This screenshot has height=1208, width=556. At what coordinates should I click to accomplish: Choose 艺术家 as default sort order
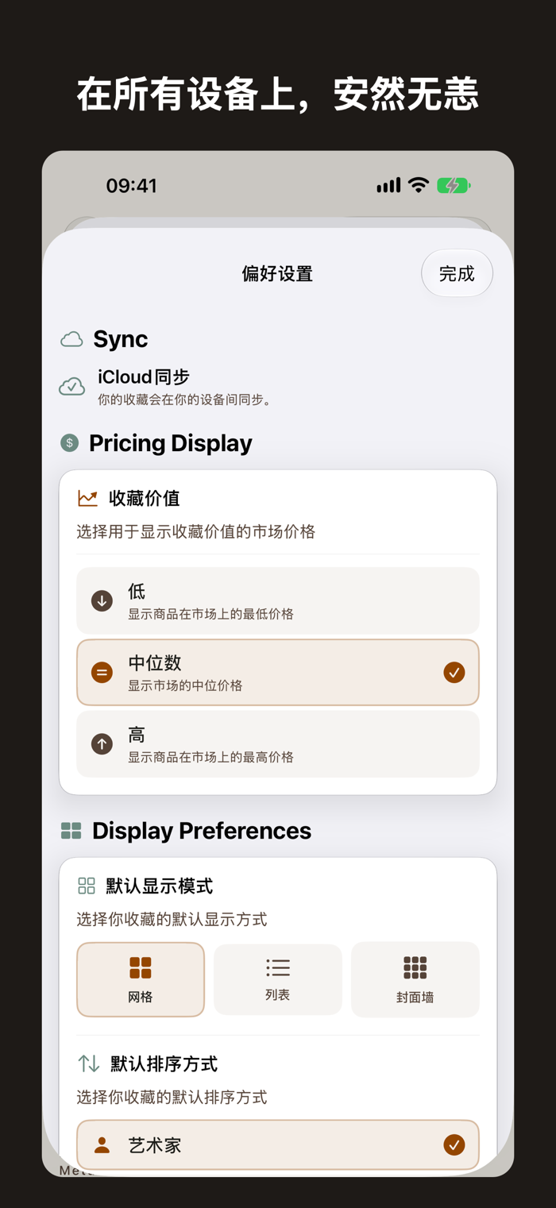278,1145
